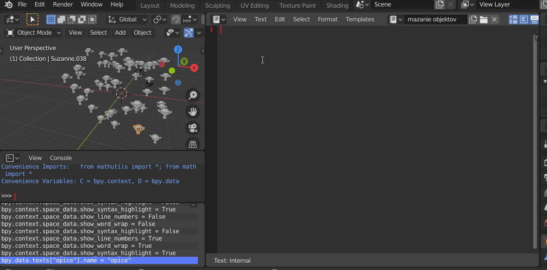The width and height of the screenshot is (547, 270).
Task: Open the console editor type dropdown
Action: click(x=13, y=158)
